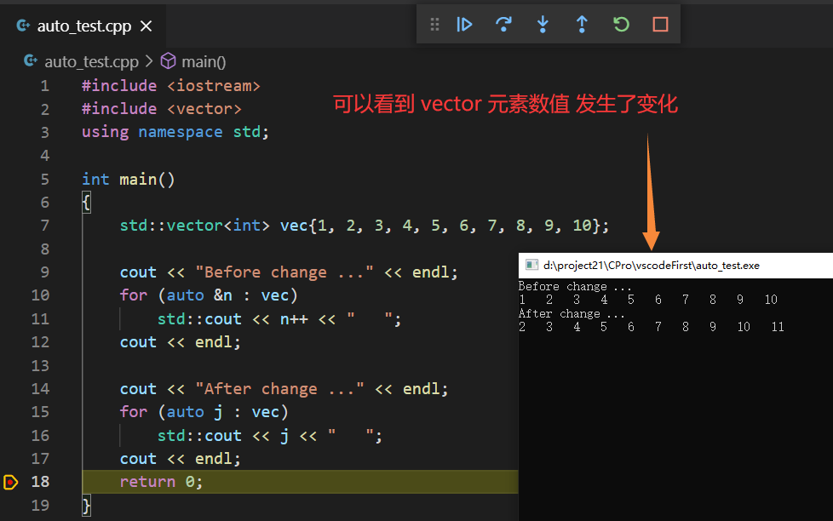The image size is (833, 521).
Task: Click line number 7 in gutter
Action: 44,226
